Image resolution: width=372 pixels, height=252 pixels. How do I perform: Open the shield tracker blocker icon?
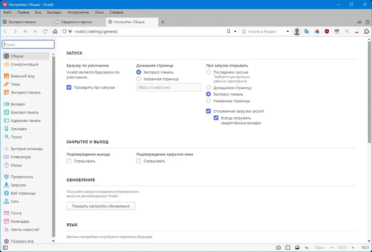[64, 31]
